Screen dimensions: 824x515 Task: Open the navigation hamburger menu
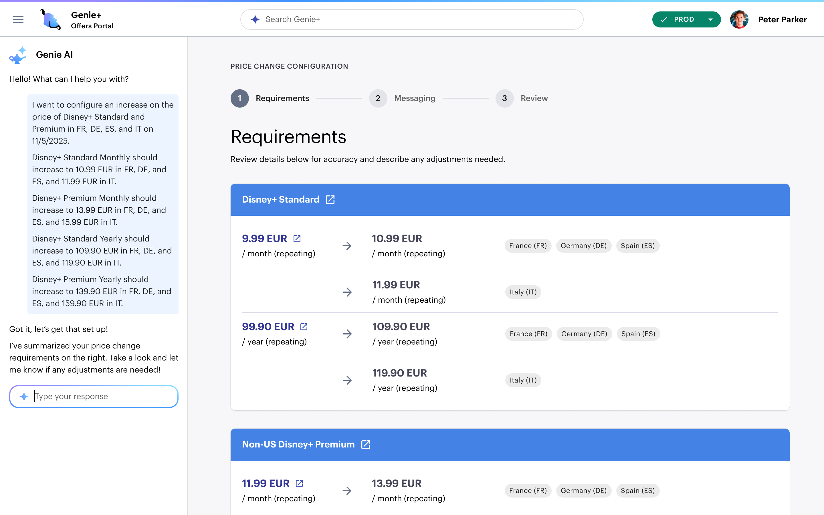(18, 19)
